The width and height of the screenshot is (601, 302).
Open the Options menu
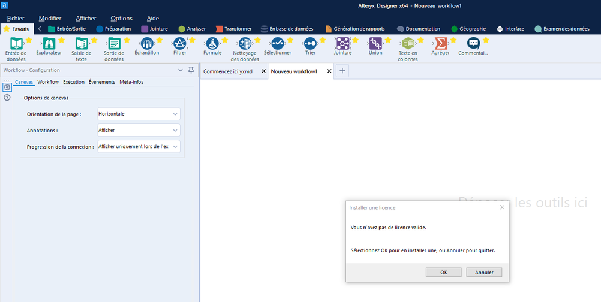[x=122, y=19]
